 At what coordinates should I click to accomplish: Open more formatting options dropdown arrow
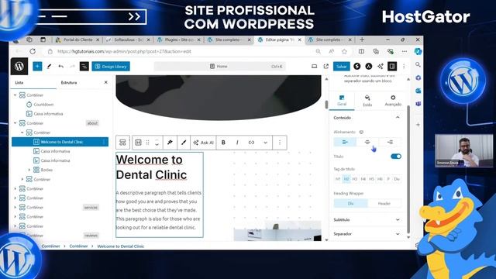pyautogui.click(x=265, y=143)
